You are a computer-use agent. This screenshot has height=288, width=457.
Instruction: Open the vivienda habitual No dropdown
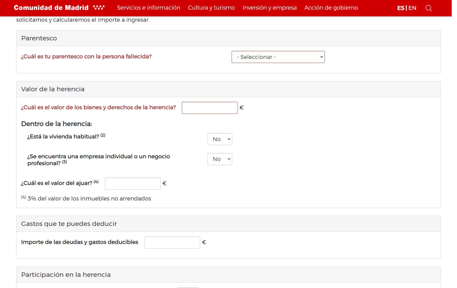pyautogui.click(x=219, y=139)
